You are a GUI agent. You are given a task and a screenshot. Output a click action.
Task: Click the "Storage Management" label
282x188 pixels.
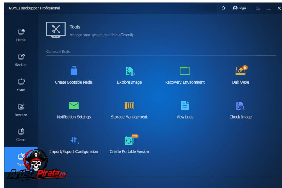point(129,117)
